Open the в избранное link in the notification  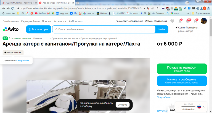click(22, 61)
